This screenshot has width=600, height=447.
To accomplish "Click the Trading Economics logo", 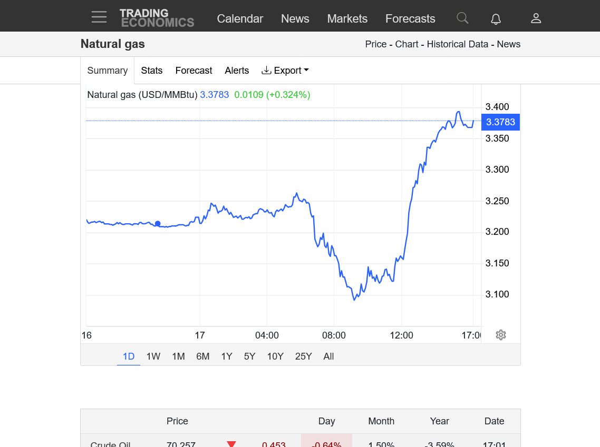I will [x=157, y=18].
